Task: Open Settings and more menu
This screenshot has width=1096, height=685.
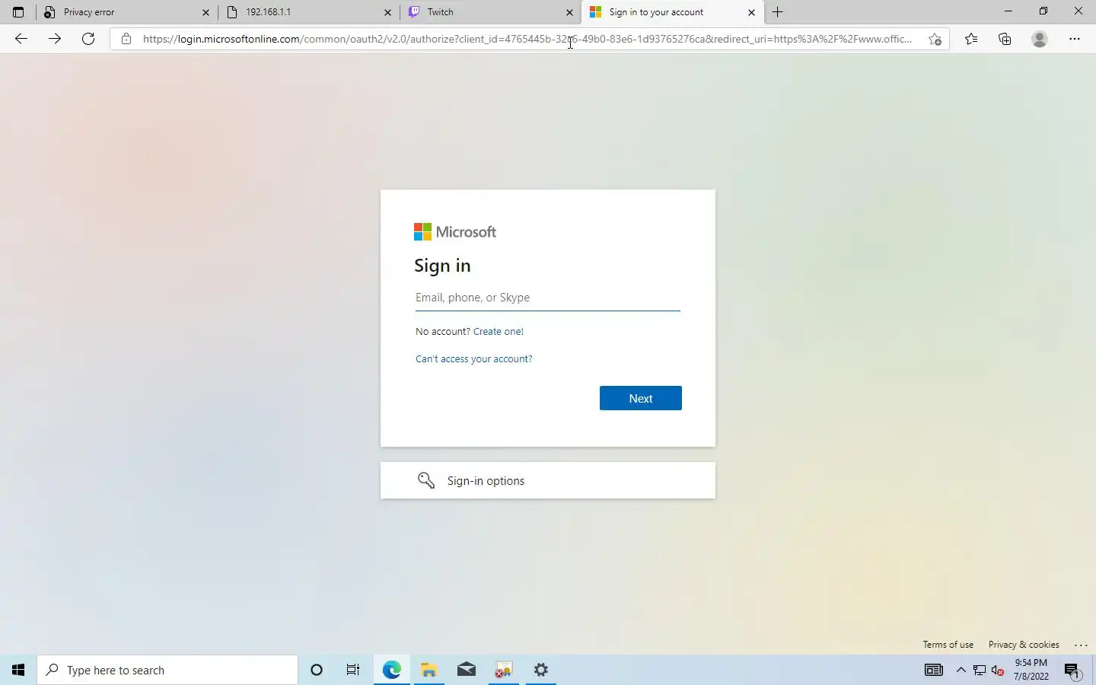Action: (x=1075, y=39)
